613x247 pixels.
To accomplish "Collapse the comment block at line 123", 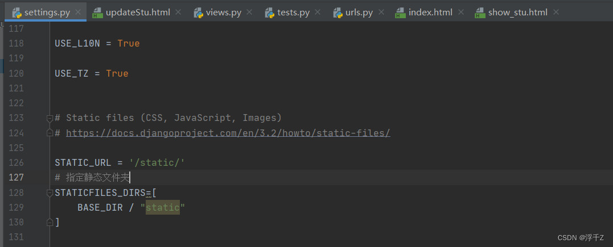I will pyautogui.click(x=50, y=118).
